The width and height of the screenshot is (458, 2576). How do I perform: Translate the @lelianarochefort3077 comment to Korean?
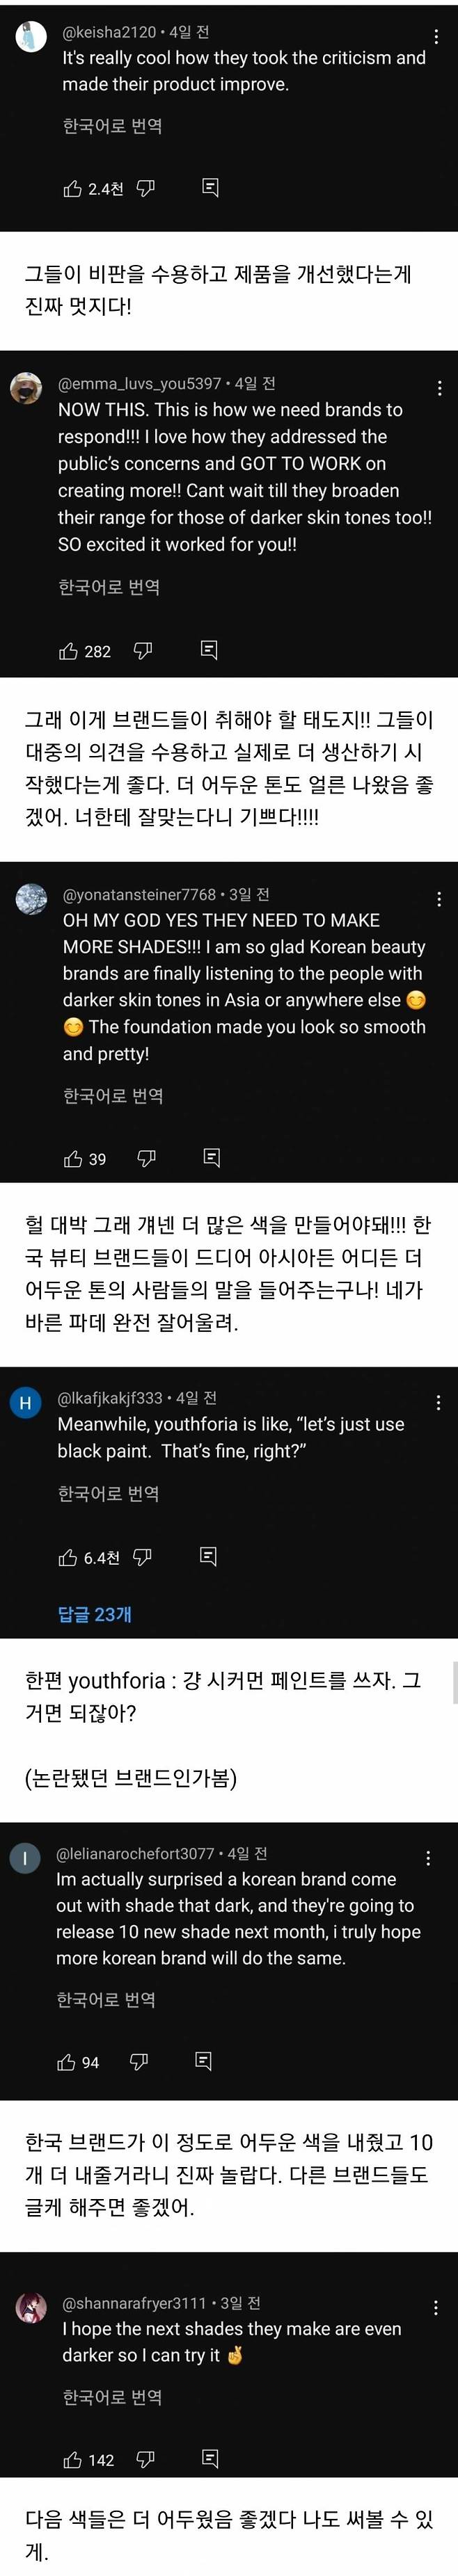(x=106, y=1999)
